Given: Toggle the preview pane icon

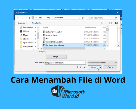Looking at the screenshot, I should (111, 23).
